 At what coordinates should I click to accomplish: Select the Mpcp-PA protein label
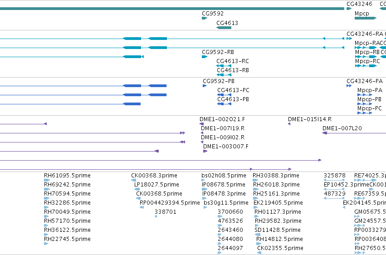(370, 90)
